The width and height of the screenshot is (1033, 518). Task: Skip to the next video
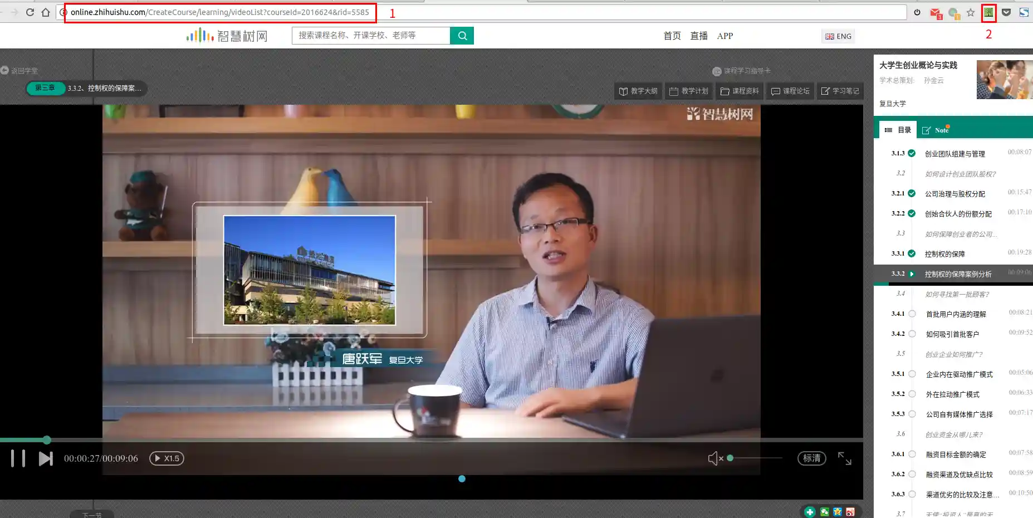[46, 458]
